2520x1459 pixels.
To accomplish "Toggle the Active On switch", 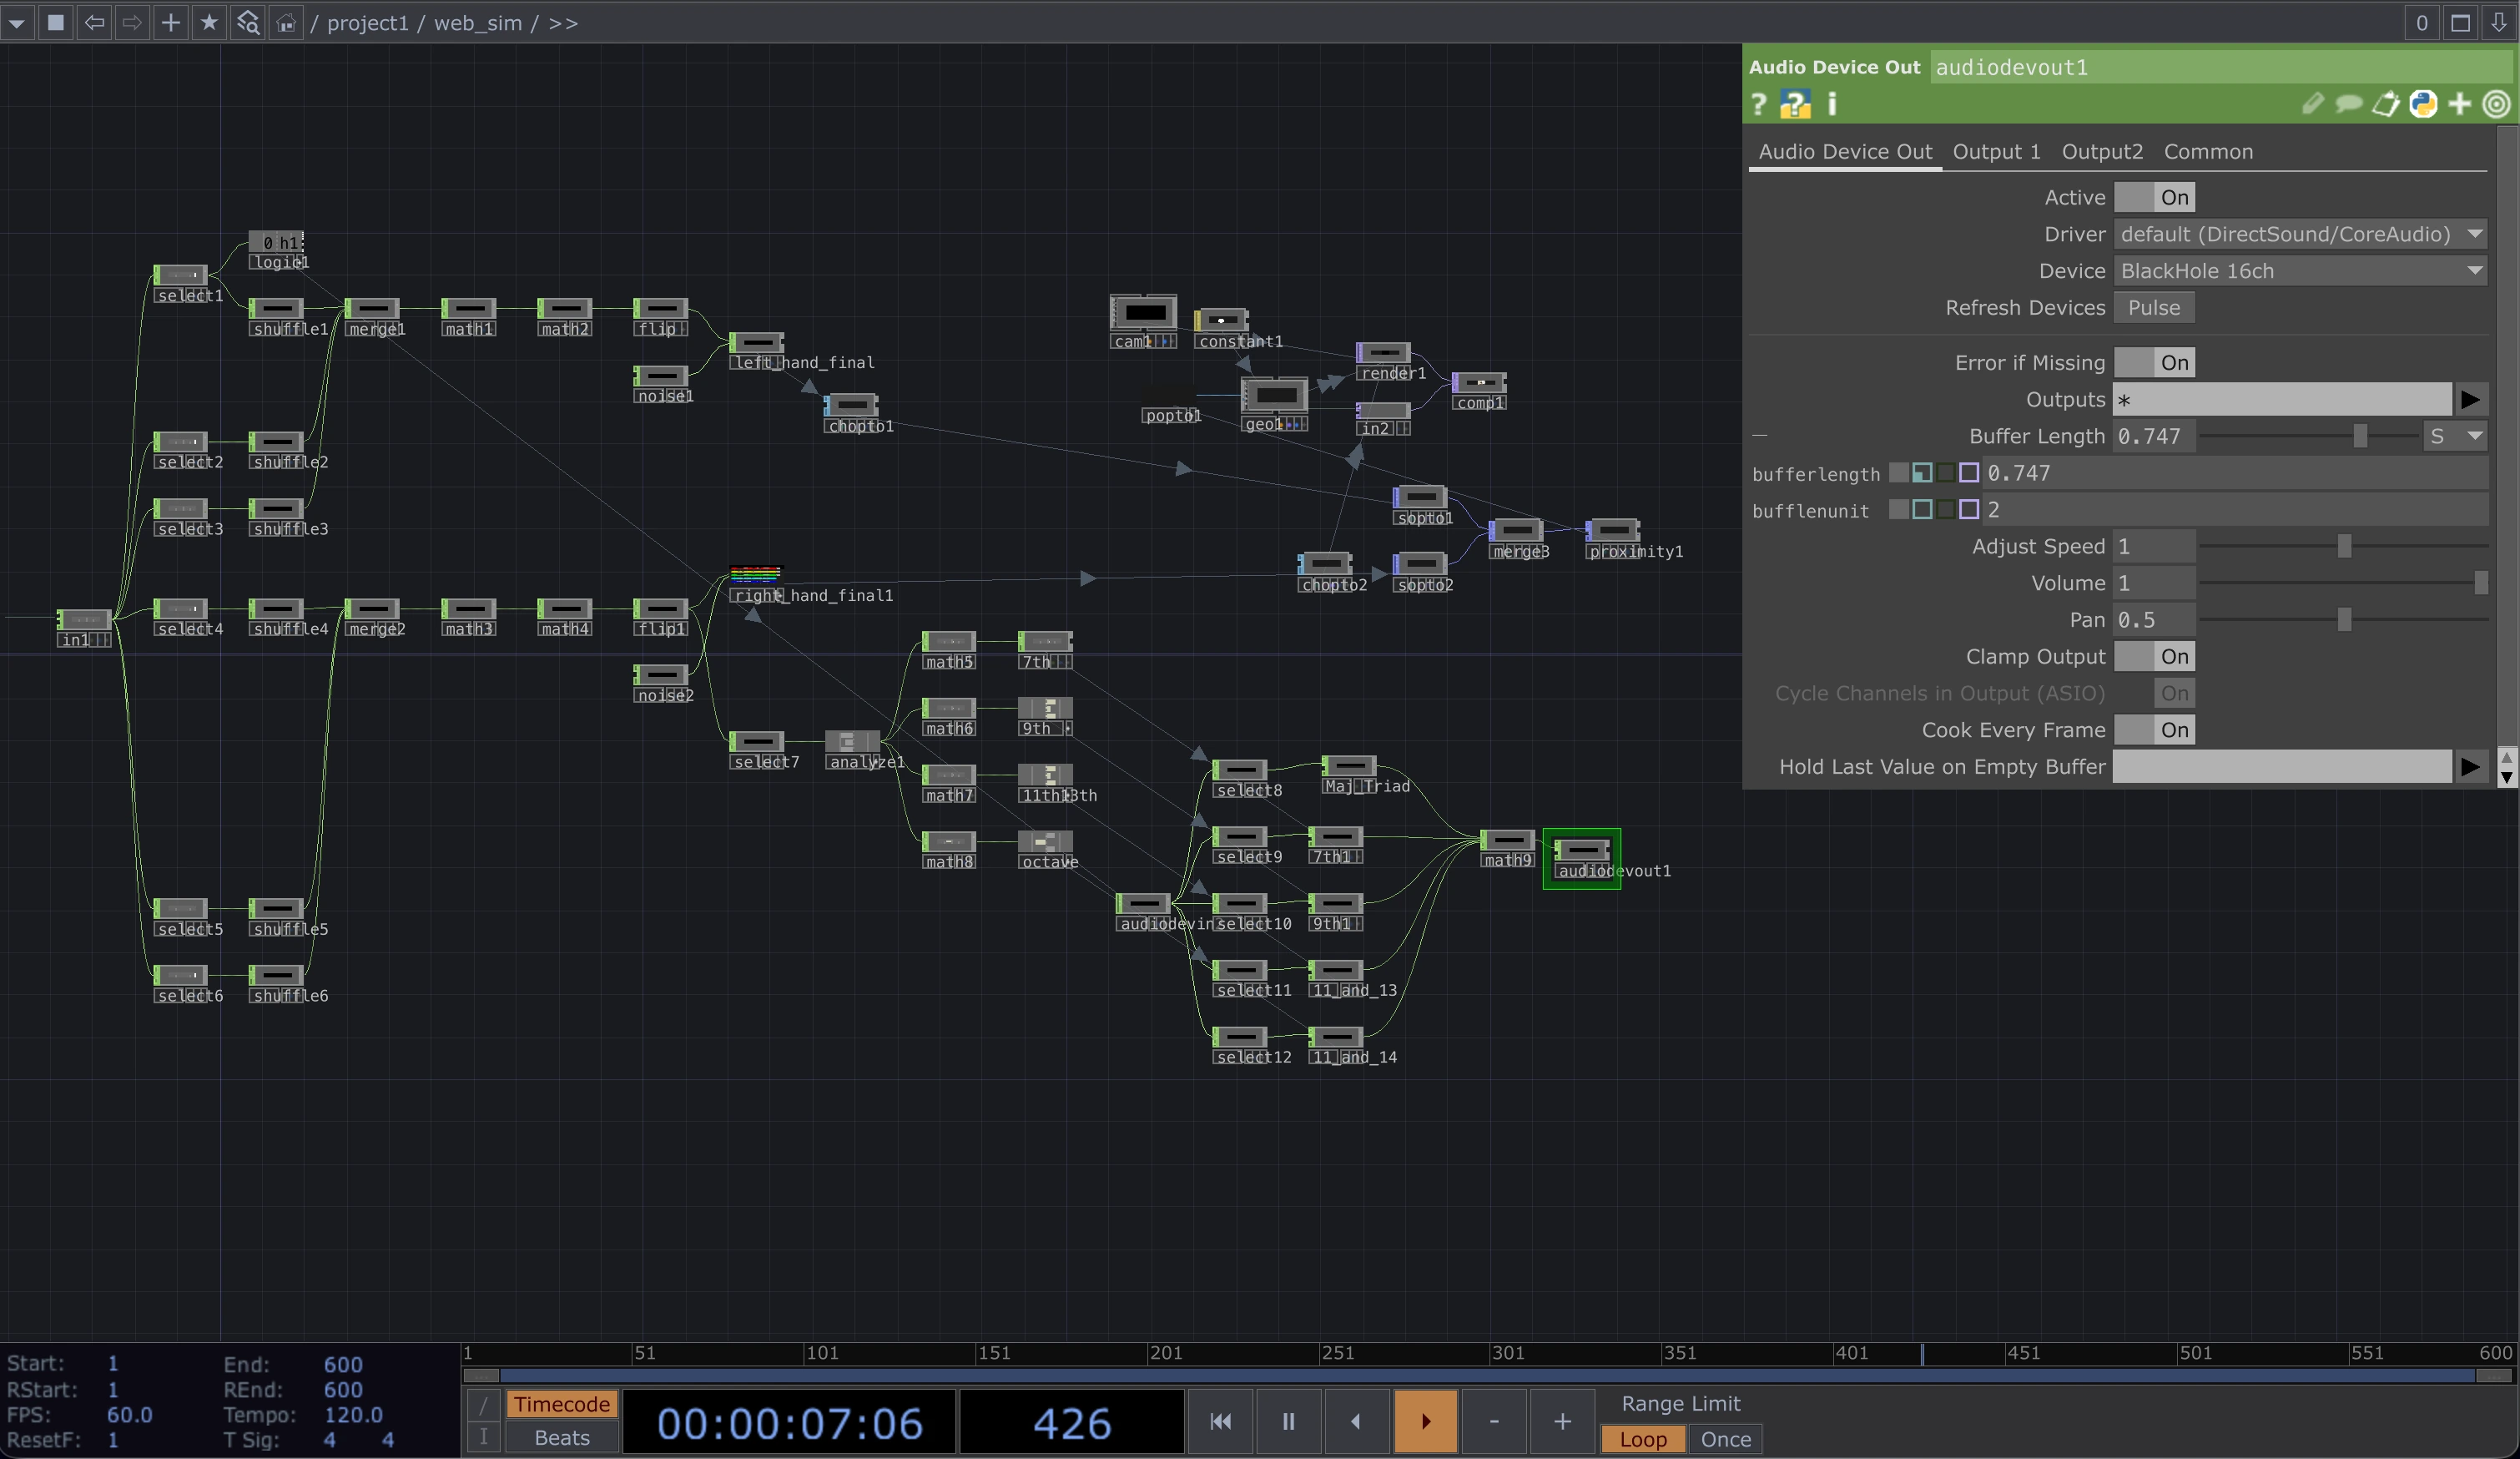I will pyautogui.click(x=2154, y=197).
